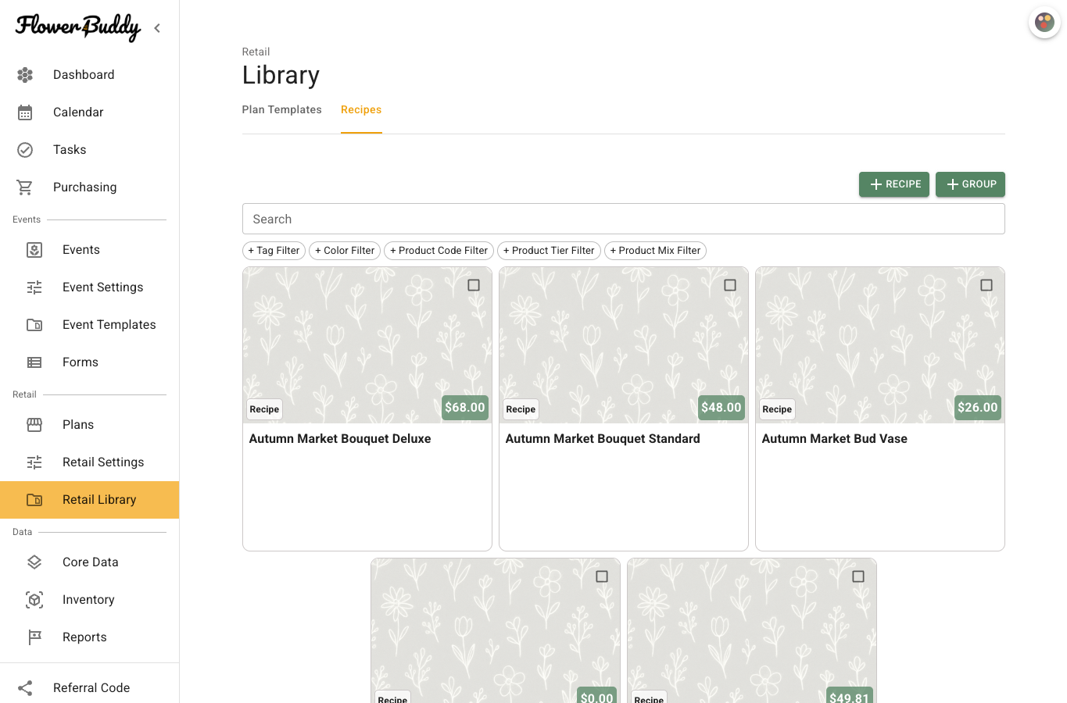Click the Dashboard flower icon
The image size is (1067, 703).
pyautogui.click(x=25, y=75)
